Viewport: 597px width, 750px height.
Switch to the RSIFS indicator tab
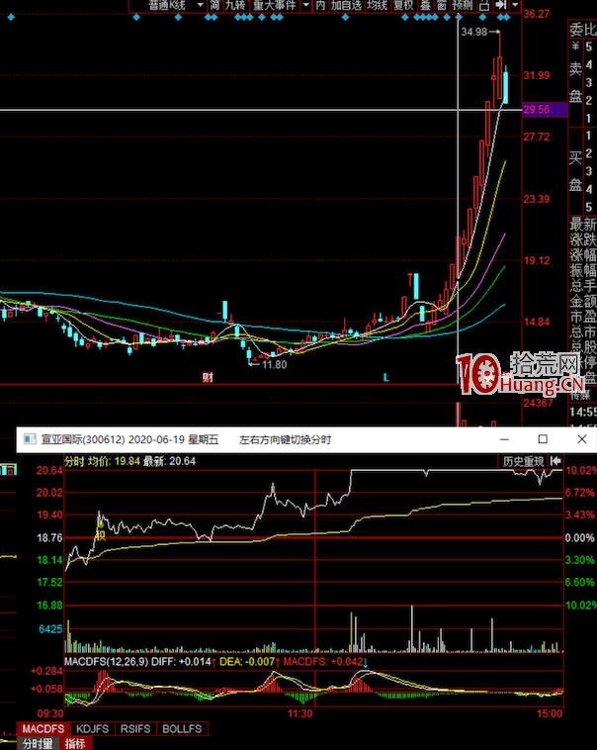click(x=135, y=729)
